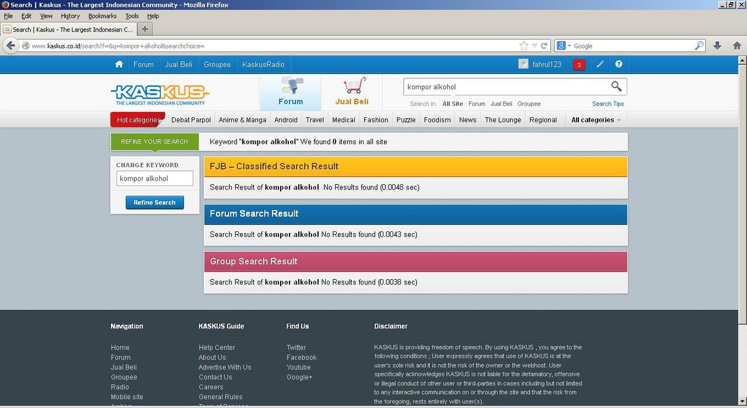Click the browser back arrow

pyautogui.click(x=11, y=45)
